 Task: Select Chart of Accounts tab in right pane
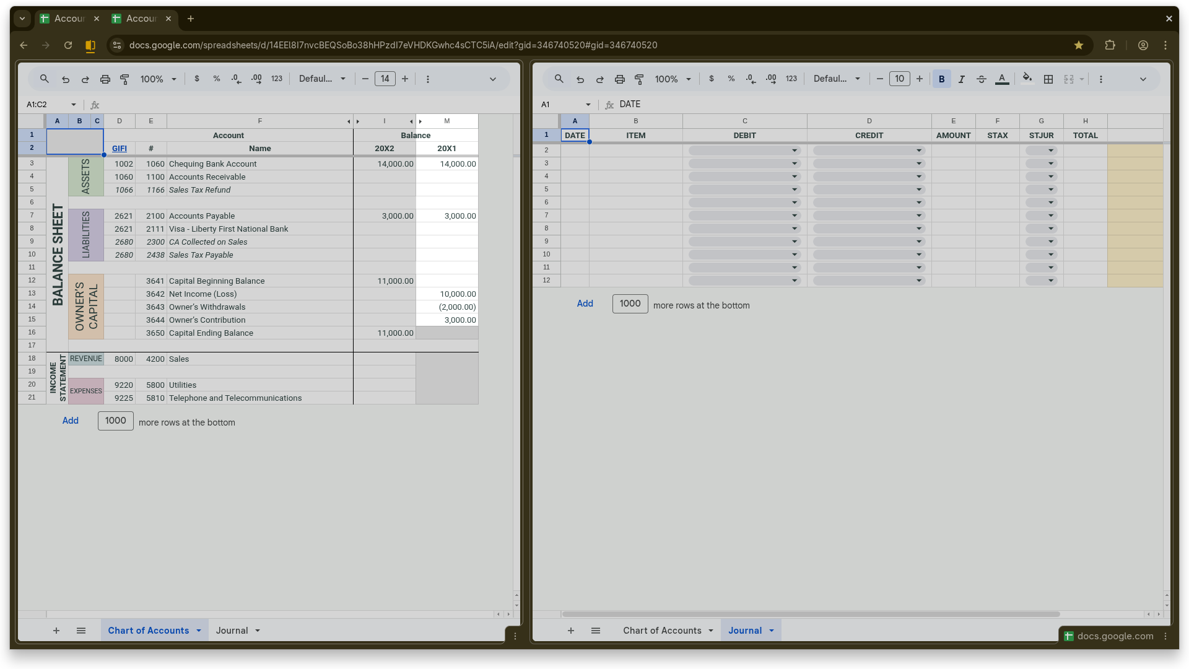point(662,631)
